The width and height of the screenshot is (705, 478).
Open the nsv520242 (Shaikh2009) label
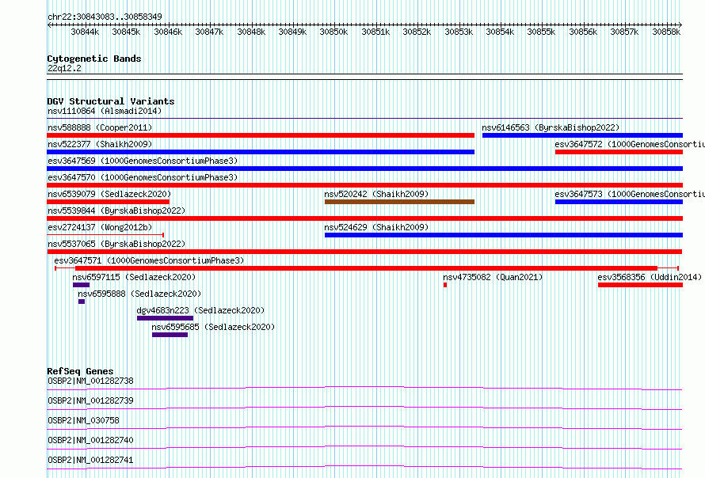[x=376, y=194]
